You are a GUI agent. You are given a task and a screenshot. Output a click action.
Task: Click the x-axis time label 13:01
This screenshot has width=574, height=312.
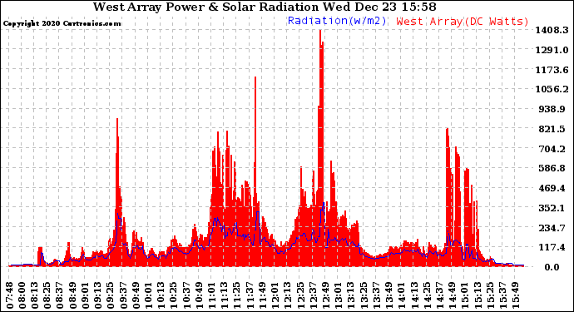339,295
